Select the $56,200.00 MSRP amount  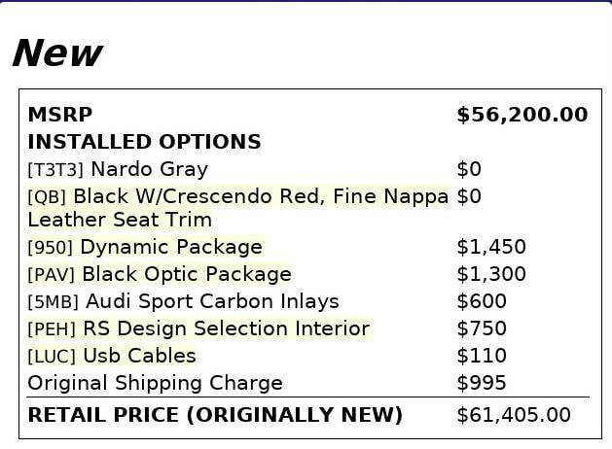[522, 115]
